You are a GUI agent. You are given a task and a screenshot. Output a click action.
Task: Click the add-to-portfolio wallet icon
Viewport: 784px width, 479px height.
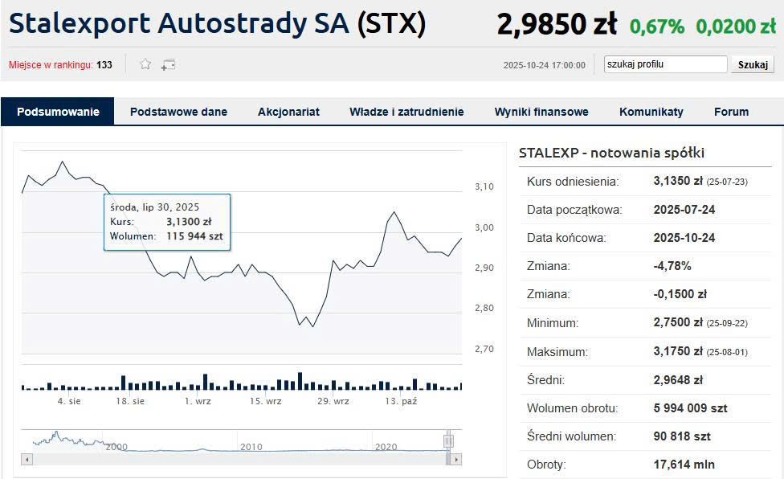tap(168, 64)
